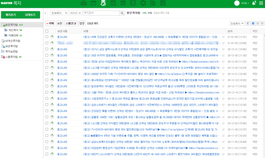Check the 20-12-11 [15:13] message checkbox
265x158 pixels.
tap(47, 98)
